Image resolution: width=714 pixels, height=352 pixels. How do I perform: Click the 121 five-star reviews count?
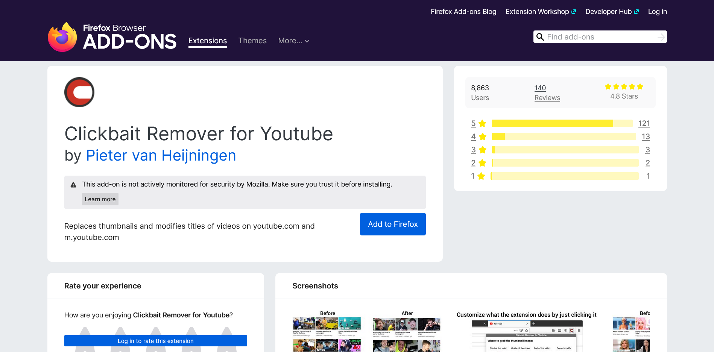point(644,123)
